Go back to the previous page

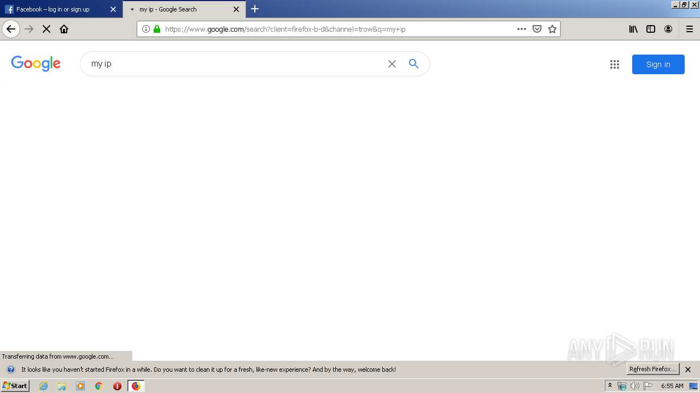click(x=11, y=29)
